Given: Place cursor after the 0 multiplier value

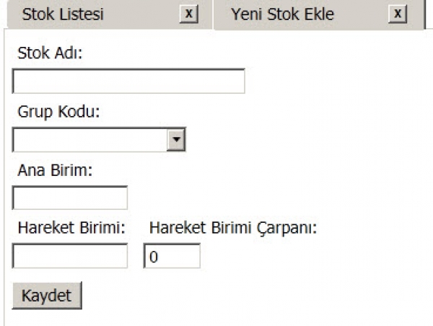Looking at the screenshot, I should (x=160, y=257).
